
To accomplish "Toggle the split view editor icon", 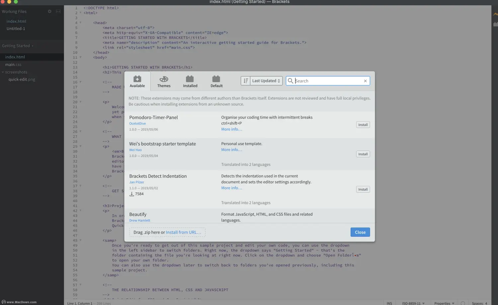I will (58, 11).
